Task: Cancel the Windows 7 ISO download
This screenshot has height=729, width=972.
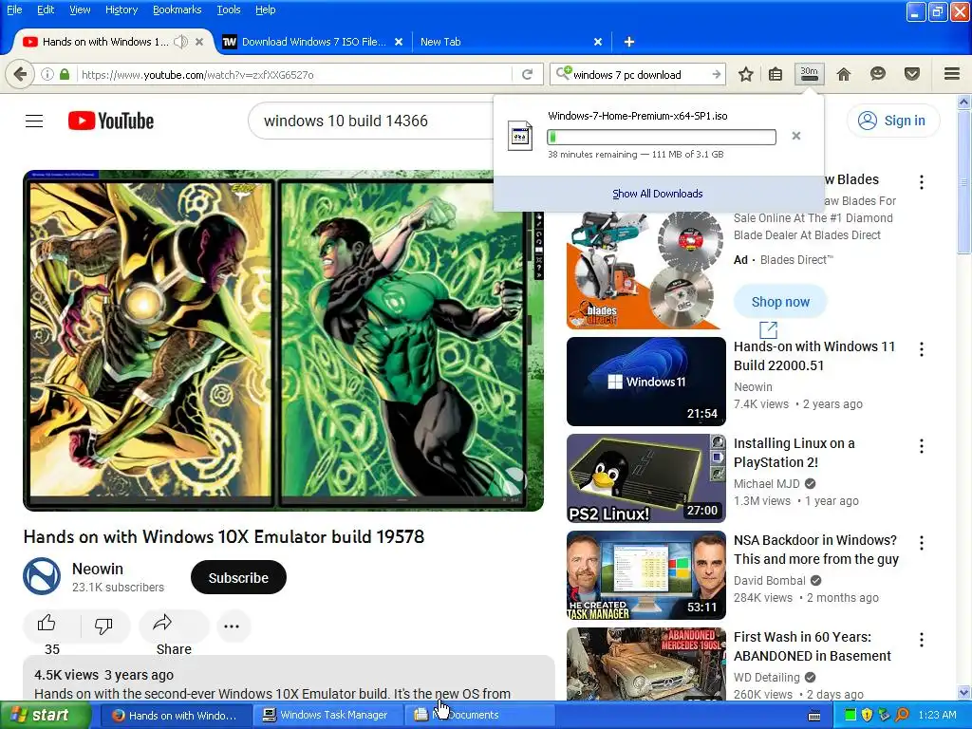Action: (x=796, y=136)
